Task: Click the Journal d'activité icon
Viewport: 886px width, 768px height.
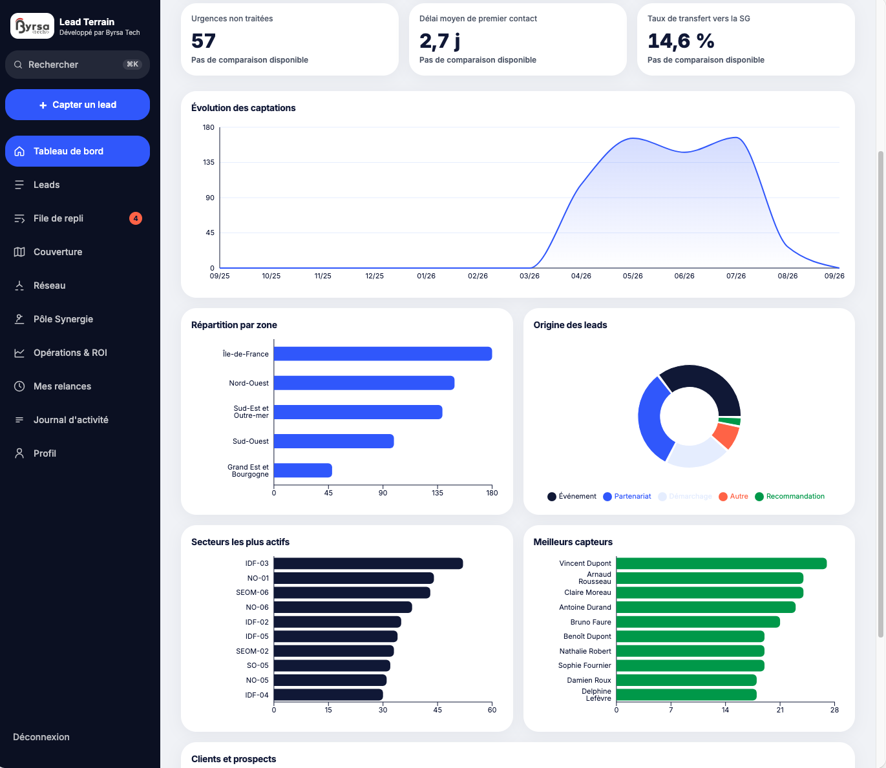Action: click(x=19, y=420)
